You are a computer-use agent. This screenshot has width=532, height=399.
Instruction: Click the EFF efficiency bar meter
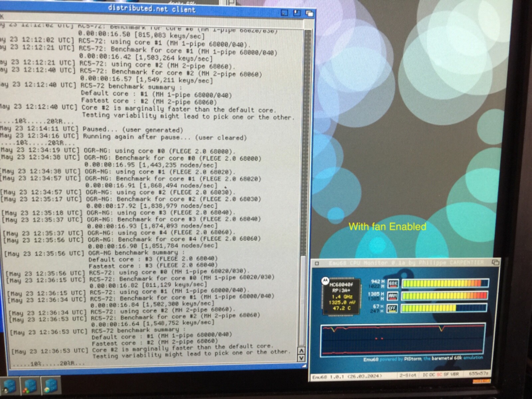444,308
